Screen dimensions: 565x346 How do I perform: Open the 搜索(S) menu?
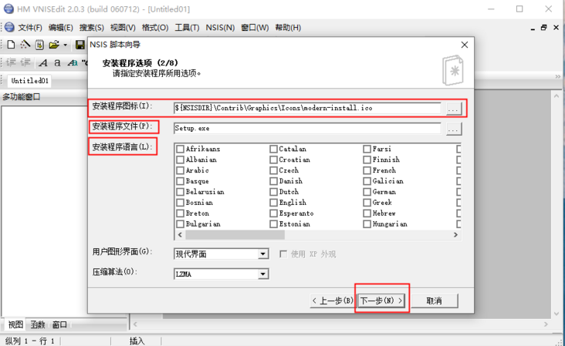(x=92, y=28)
